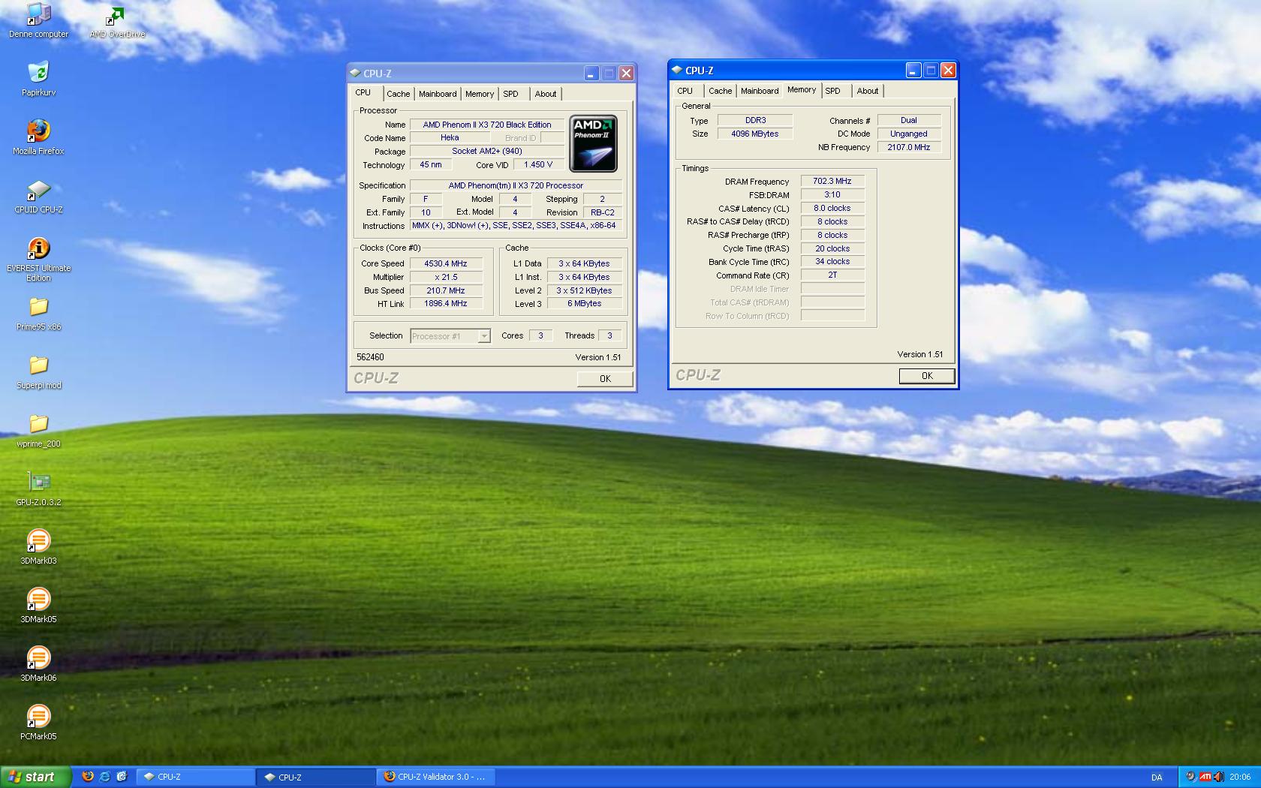Click the memory Size value 4096 MBytes

click(755, 134)
